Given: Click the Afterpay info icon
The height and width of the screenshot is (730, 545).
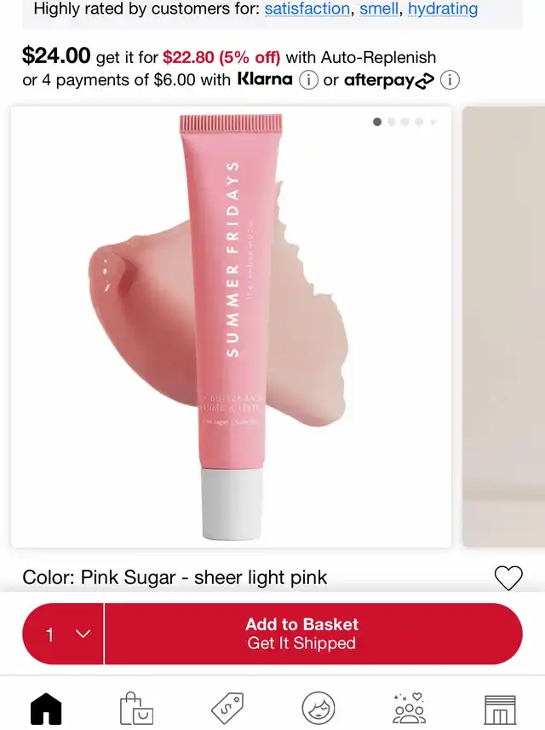Looking at the screenshot, I should pyautogui.click(x=450, y=80).
